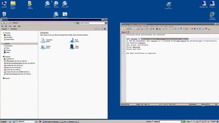The image size is (219, 123).
Task: Select the Architect desktop shortcut
Action: pos(56,4)
